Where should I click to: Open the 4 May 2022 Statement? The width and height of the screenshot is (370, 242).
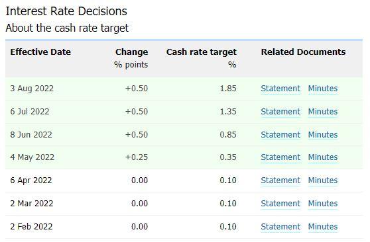click(280, 157)
